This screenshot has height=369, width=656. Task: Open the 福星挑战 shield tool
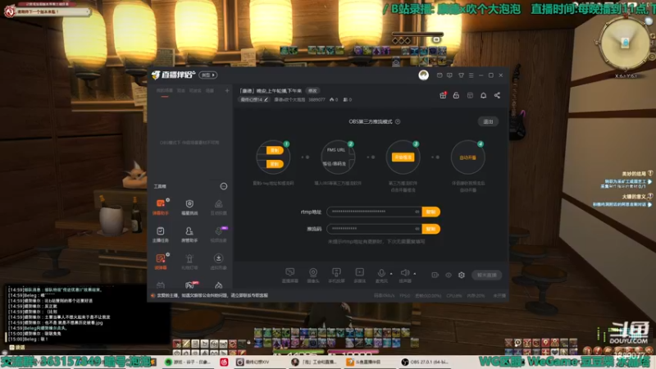(x=189, y=207)
